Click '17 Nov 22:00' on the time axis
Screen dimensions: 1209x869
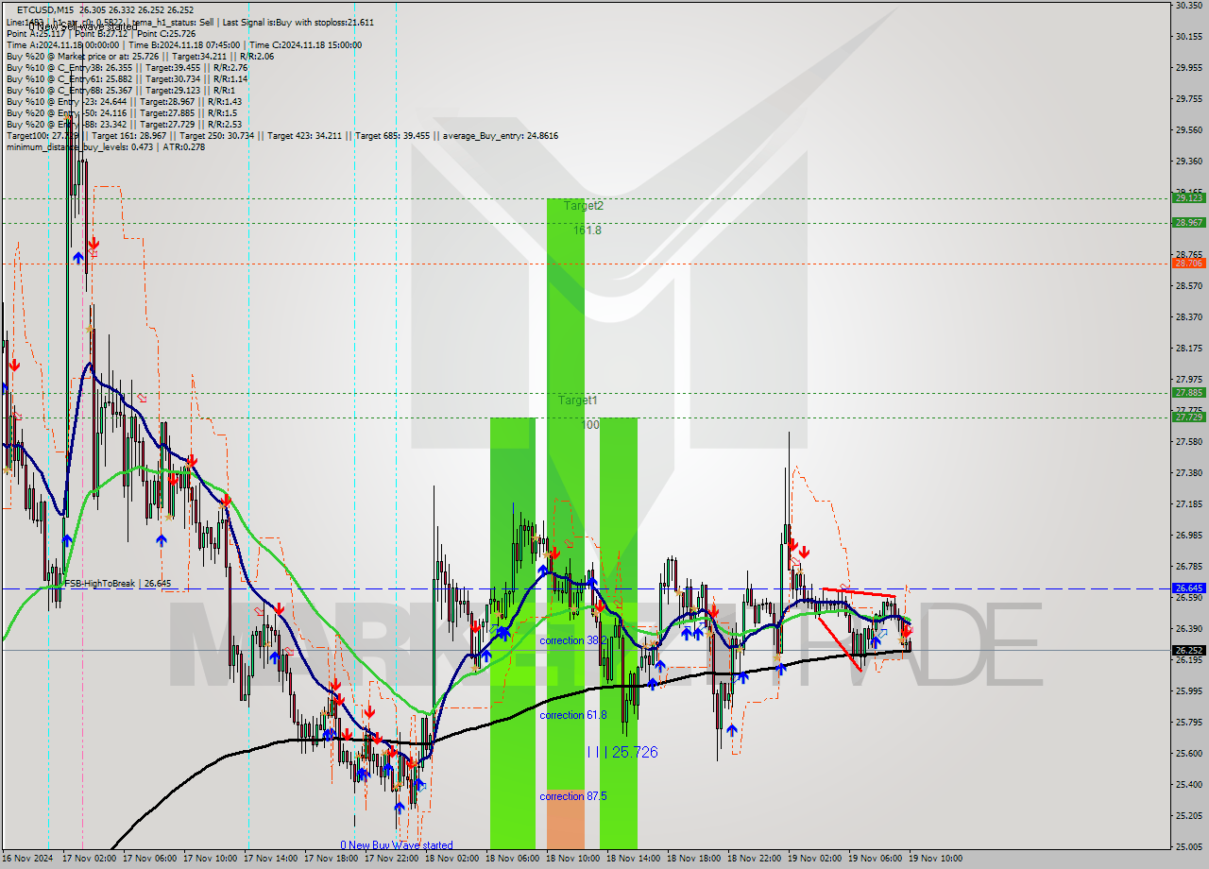point(392,859)
